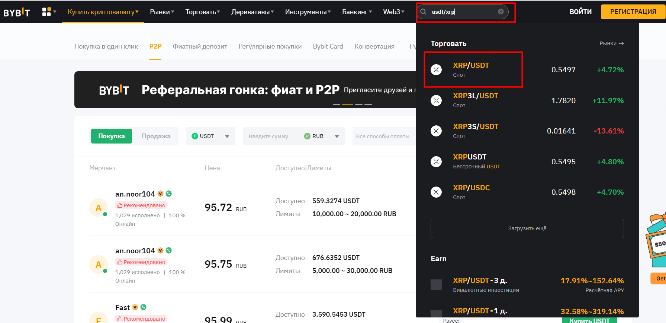The image size is (666, 323).
Task: Open the Bybit logo home link
Action: pos(16,12)
